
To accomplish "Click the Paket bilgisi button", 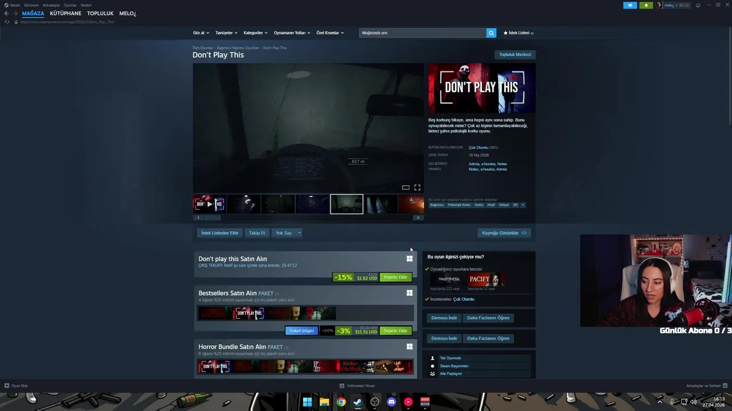I will [x=301, y=331].
